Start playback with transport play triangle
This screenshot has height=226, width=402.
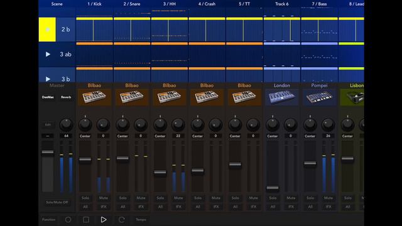tap(103, 220)
